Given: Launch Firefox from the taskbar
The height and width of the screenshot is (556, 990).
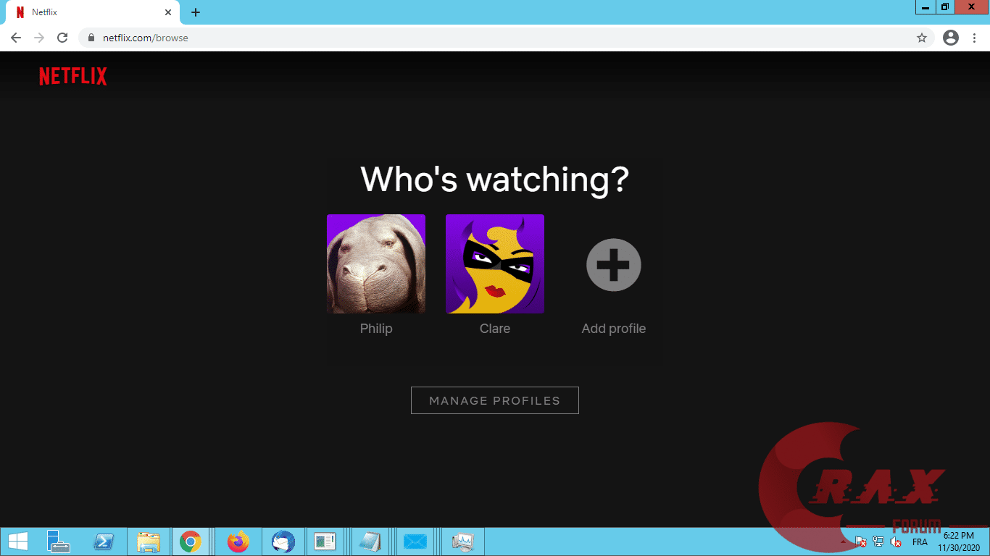Looking at the screenshot, I should [x=237, y=542].
